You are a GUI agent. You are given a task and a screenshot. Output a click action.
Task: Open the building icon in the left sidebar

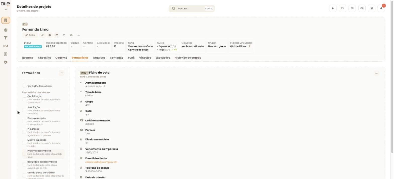pos(6,20)
